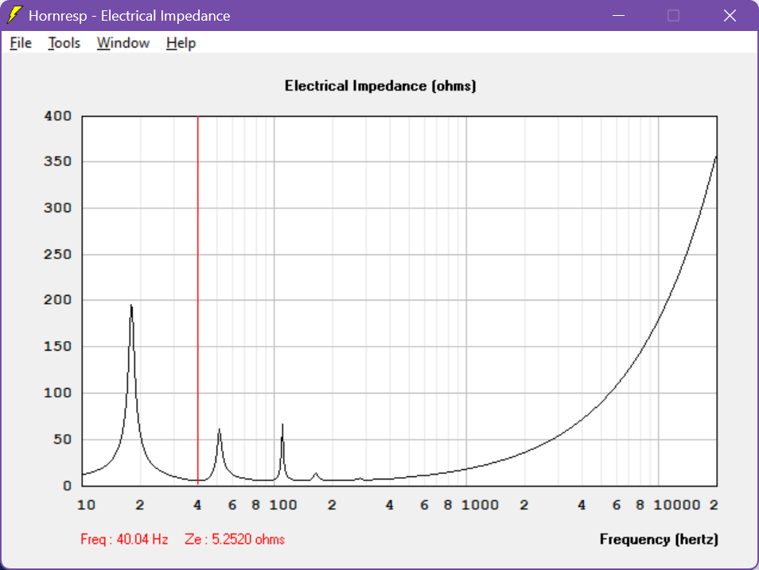Close the Electrical Impedance window
Viewport: 759px width, 570px height.
[x=730, y=15]
